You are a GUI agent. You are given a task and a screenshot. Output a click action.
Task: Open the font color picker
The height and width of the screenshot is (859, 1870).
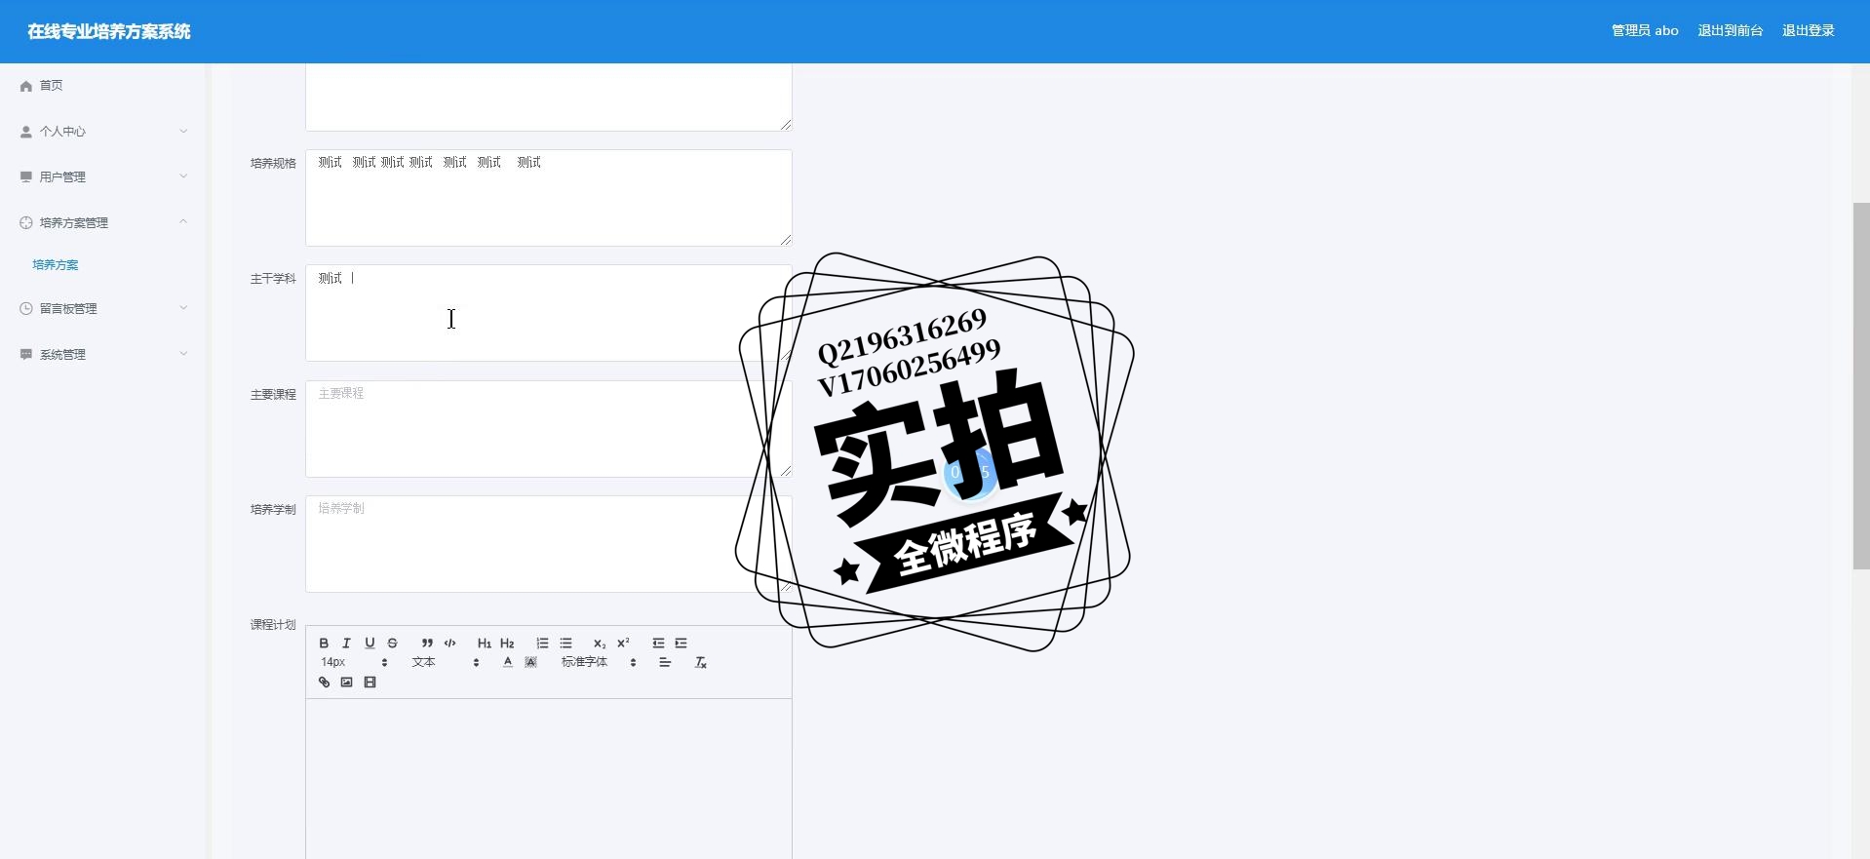pos(508,662)
